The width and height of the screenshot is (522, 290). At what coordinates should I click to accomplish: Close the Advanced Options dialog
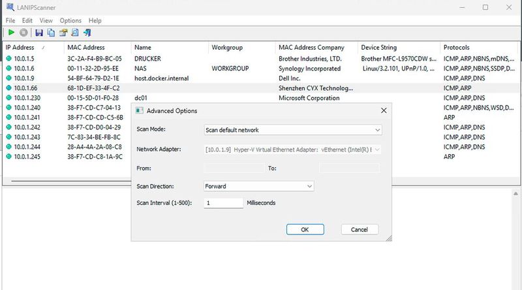(384, 110)
